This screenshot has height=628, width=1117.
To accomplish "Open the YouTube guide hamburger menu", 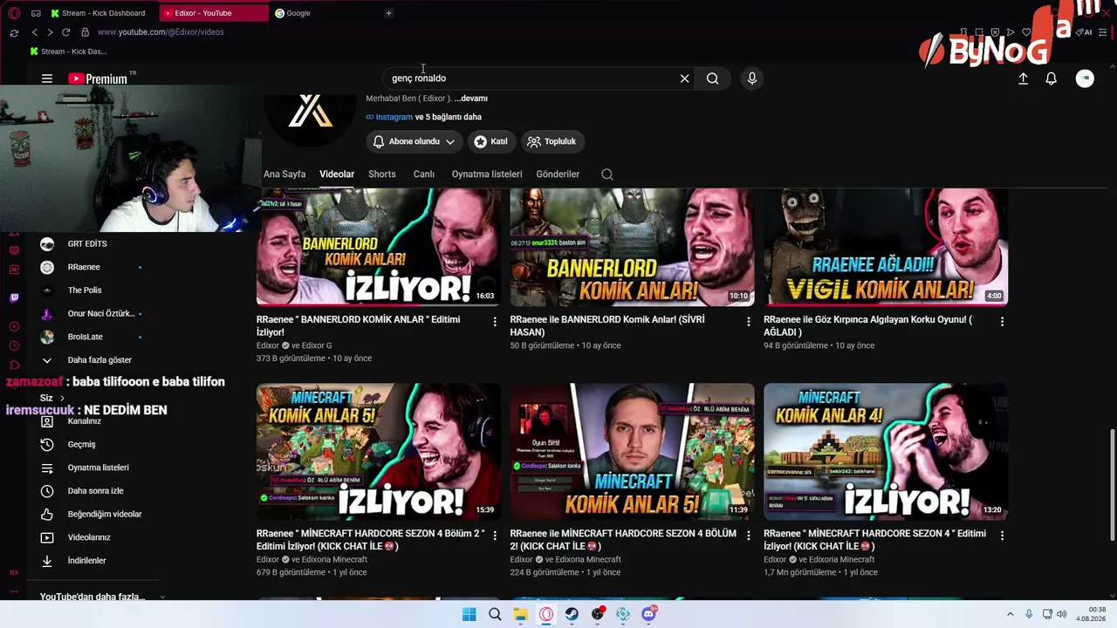I will (x=47, y=78).
